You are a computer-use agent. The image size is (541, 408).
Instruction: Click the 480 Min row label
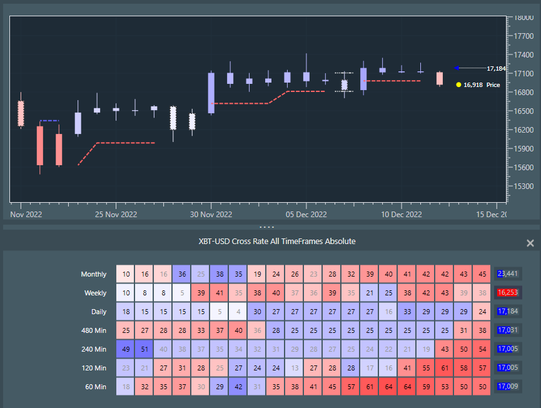tap(93, 330)
